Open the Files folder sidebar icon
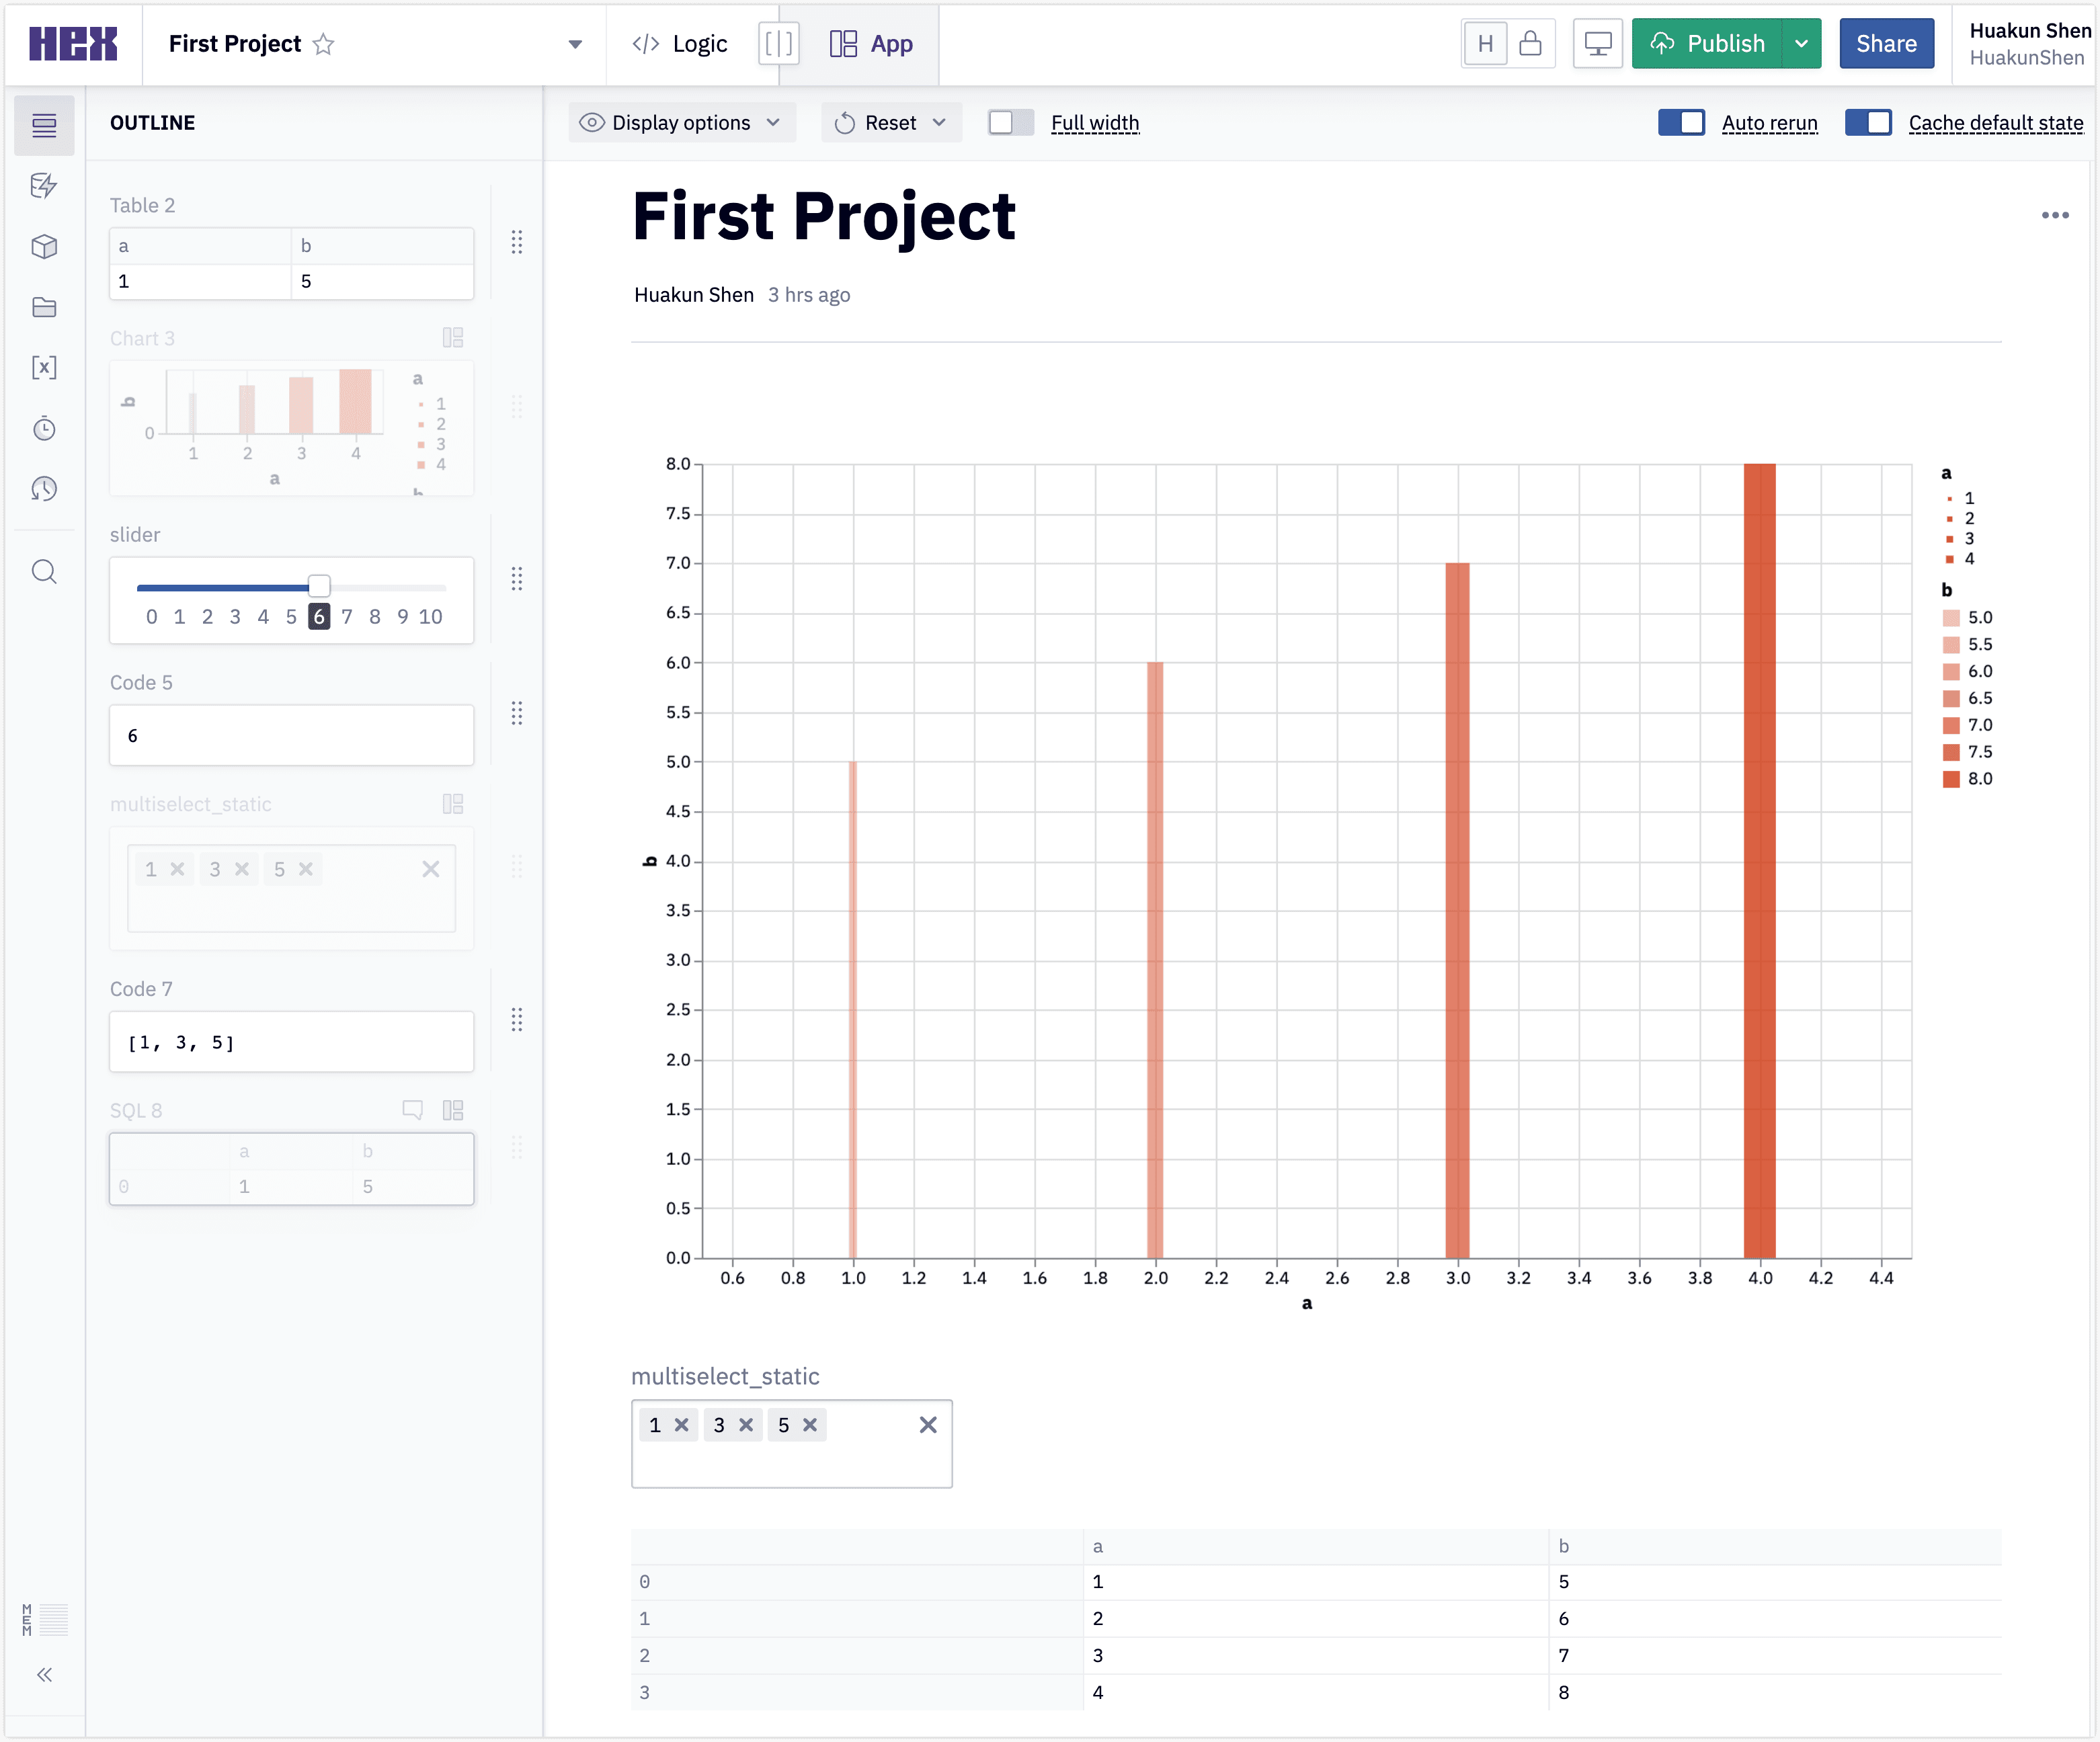The image size is (2100, 1742). tap(44, 307)
